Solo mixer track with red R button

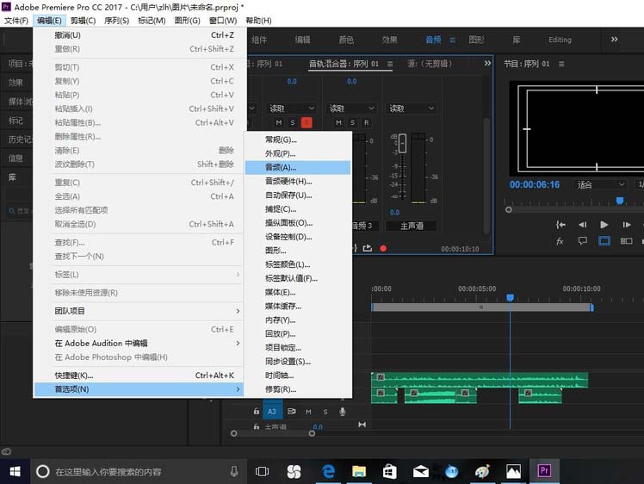click(293, 122)
